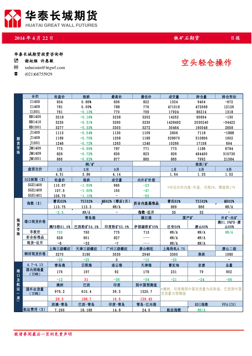The width and height of the screenshot is (252, 356).
Task: Click the date 2014年4月22日 in banner
Action: pyautogui.click(x=34, y=38)
